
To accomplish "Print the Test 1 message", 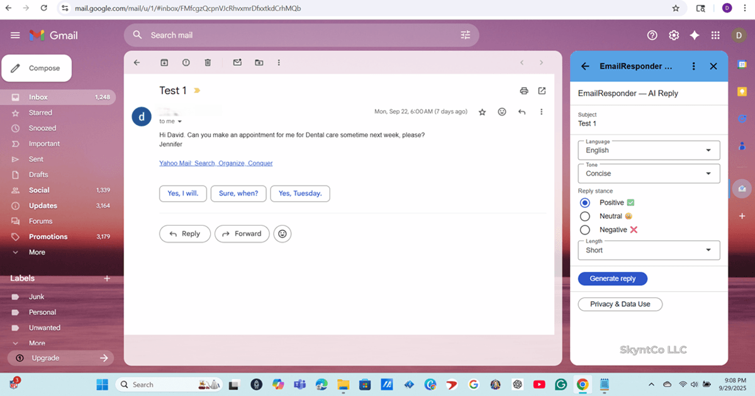I will 524,91.
